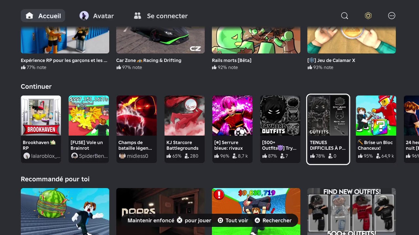Click lalaroblox creator avatar on Brookhaven
Image resolution: width=419 pixels, height=235 pixels.
(x=27, y=156)
